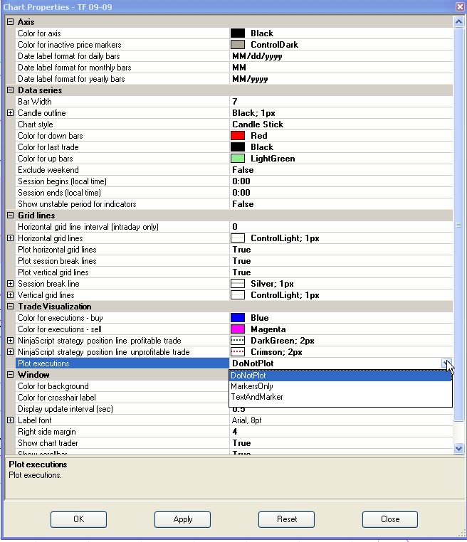Click the vertical scrollbar thumb
The height and width of the screenshot is (542, 467).
458,225
